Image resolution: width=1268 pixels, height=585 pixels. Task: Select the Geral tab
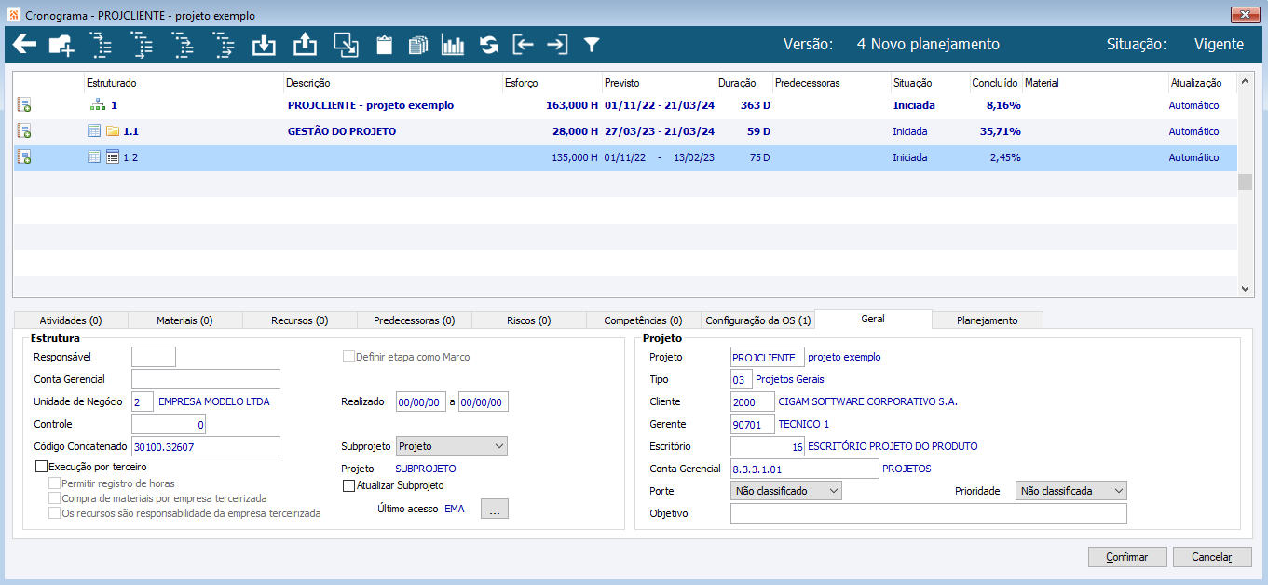coord(873,319)
